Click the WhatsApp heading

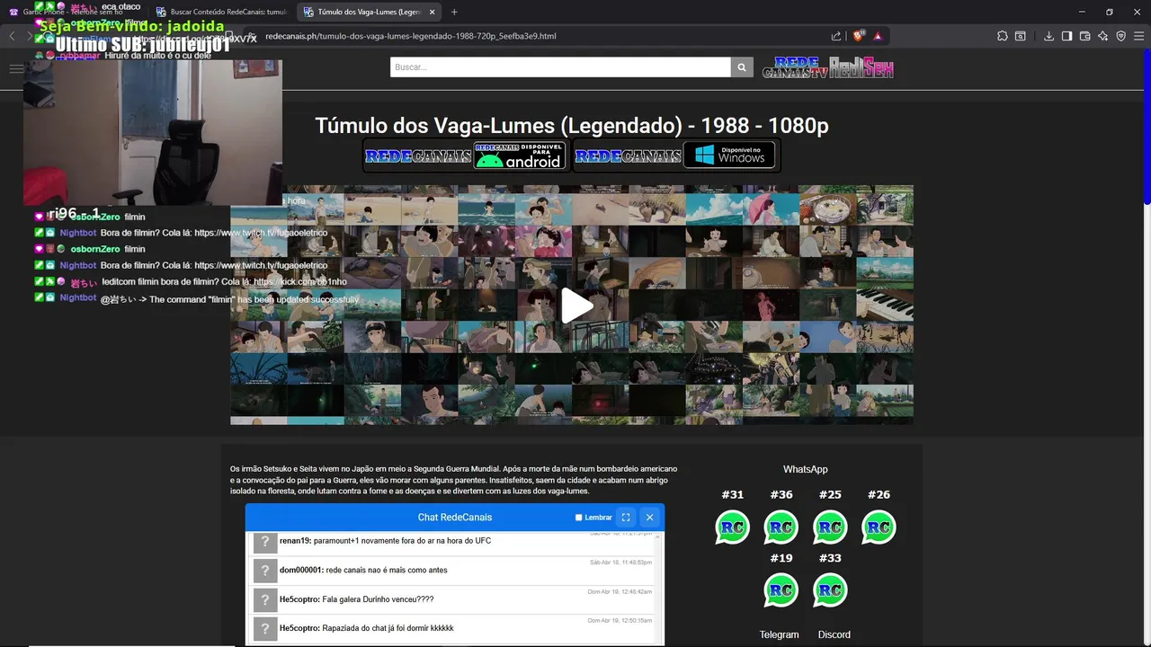805,469
